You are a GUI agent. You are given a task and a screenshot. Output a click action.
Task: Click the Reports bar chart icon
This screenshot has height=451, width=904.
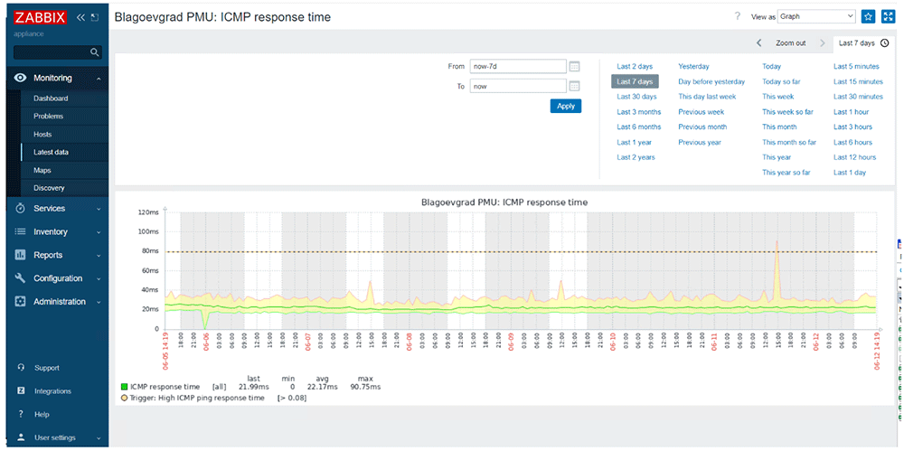(x=20, y=255)
